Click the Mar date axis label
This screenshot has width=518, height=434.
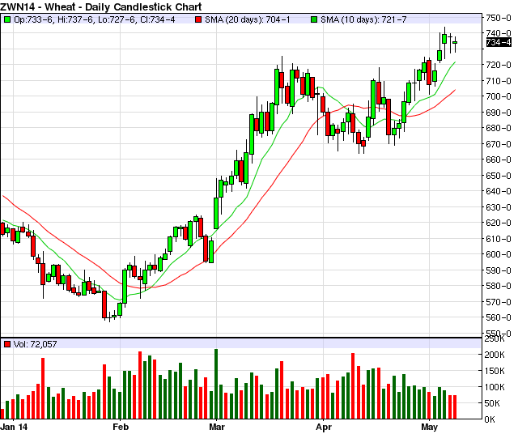tap(217, 427)
